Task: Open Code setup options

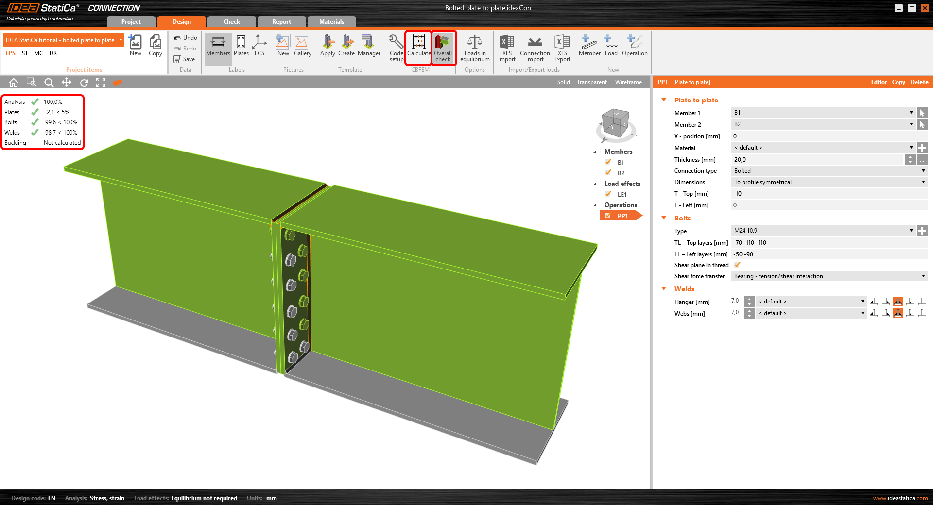Action: click(x=396, y=47)
